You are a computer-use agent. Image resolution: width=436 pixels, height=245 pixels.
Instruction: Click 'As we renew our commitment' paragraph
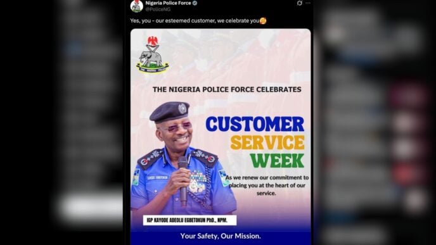(267, 185)
